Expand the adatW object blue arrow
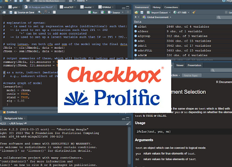The width and height of the screenshot is (232, 167). click(135, 55)
